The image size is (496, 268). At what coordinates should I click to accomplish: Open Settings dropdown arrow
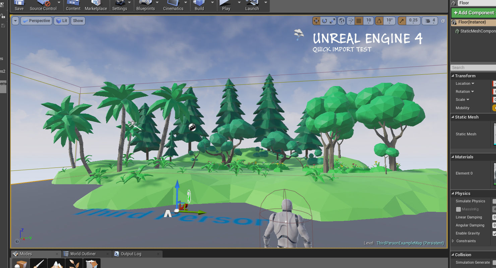click(130, 2)
